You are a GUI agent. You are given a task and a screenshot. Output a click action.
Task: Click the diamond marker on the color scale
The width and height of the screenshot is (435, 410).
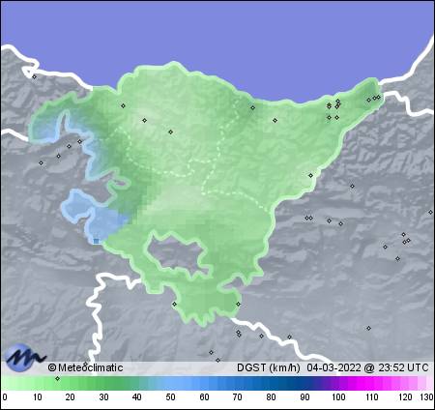tap(57, 378)
